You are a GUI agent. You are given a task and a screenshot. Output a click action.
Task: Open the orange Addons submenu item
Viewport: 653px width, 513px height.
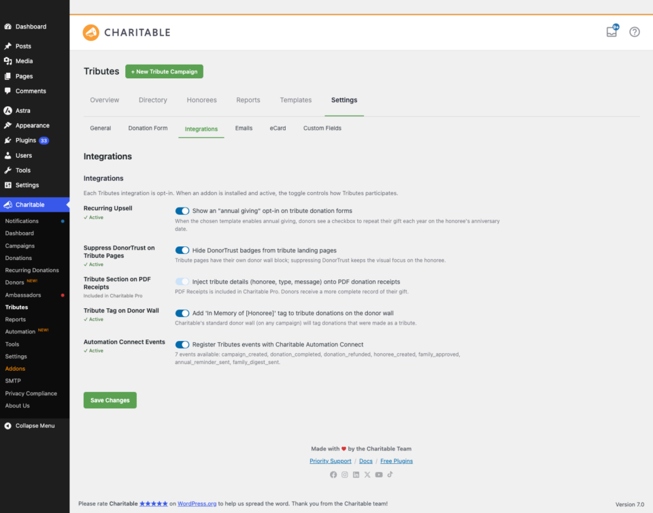point(15,369)
